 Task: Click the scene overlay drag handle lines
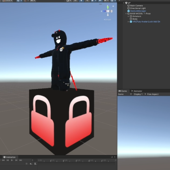pos(100,4)
